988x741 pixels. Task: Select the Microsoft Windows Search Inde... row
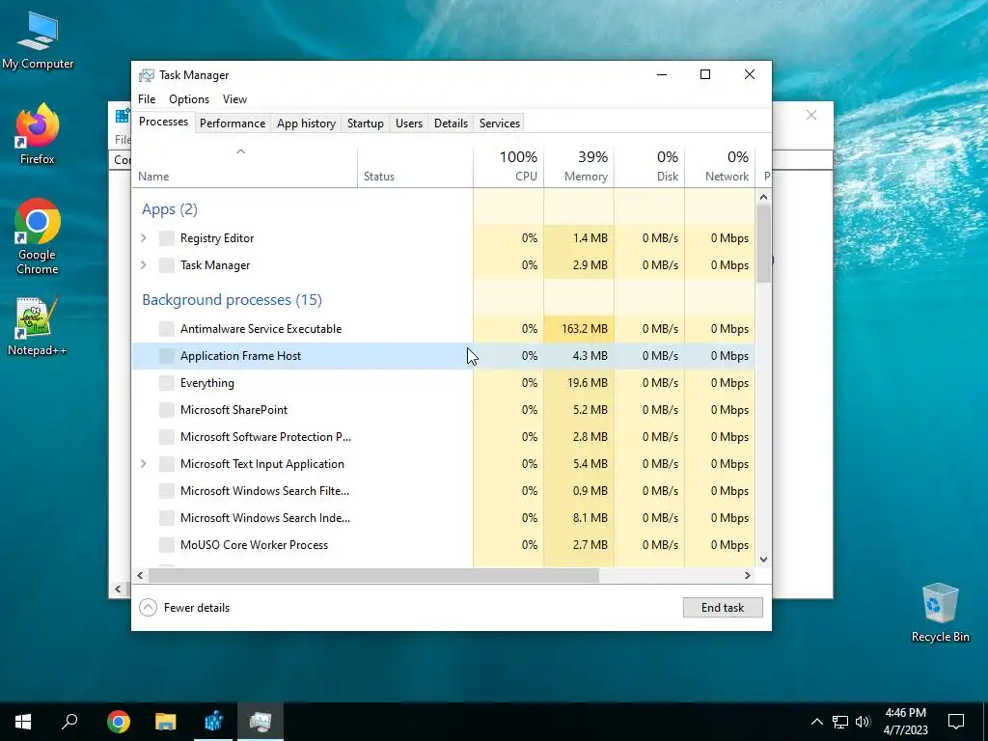(443, 518)
